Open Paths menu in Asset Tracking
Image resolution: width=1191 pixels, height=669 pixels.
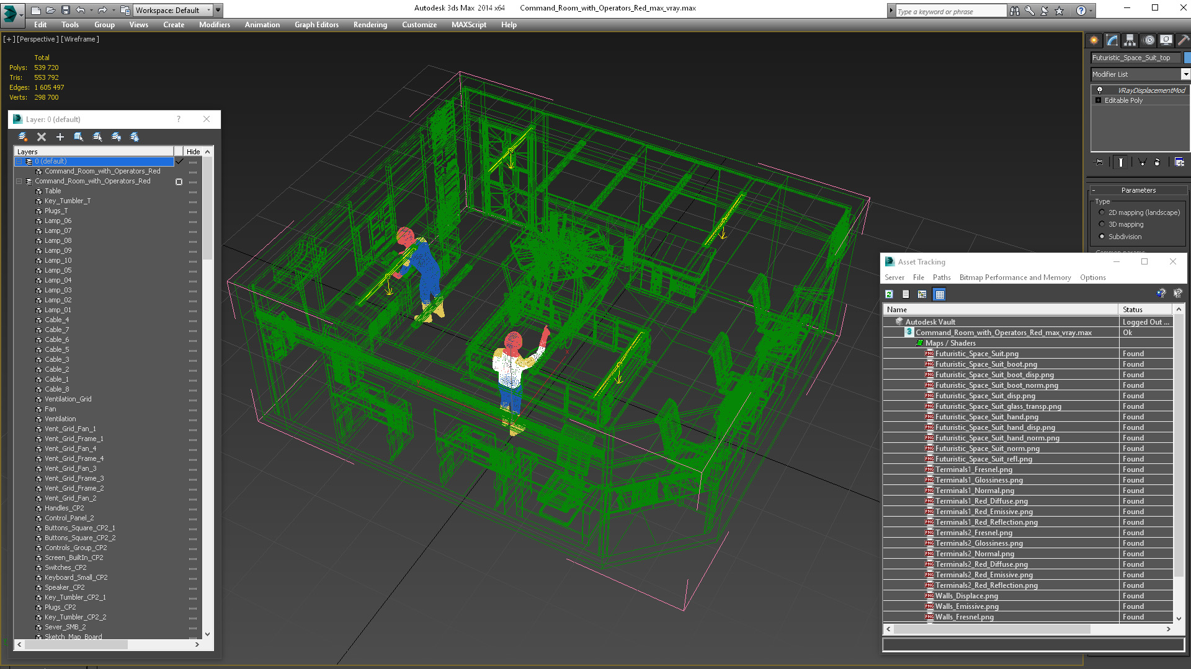click(x=942, y=278)
